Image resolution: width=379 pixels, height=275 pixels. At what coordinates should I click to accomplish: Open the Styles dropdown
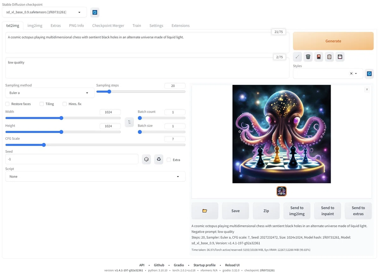(x=328, y=74)
